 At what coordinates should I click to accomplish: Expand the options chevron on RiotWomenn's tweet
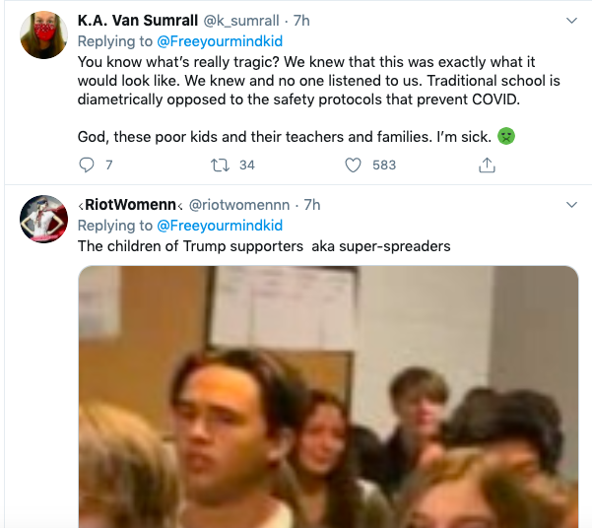(572, 205)
